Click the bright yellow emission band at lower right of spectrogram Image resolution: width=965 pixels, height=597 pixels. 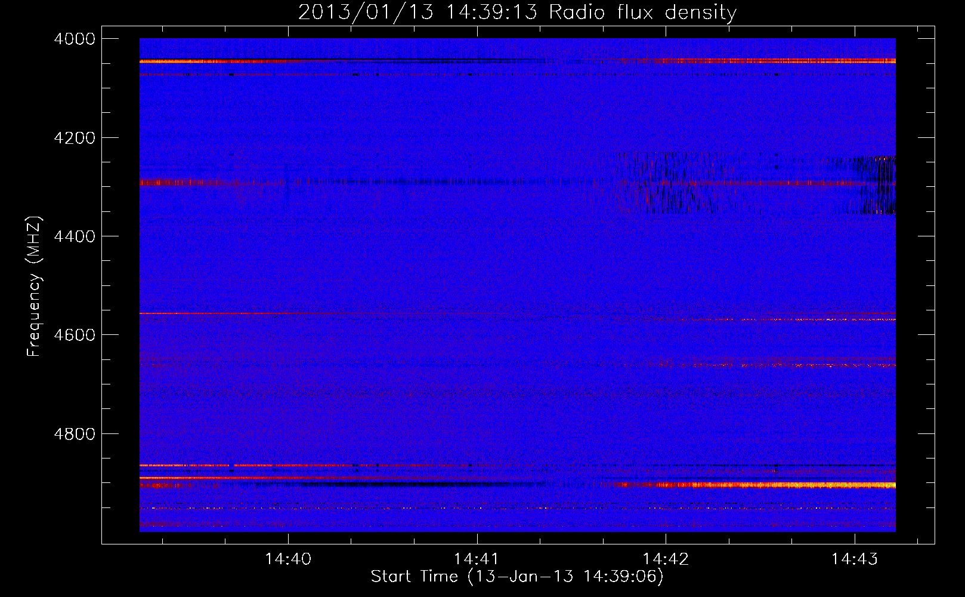pos(775,485)
